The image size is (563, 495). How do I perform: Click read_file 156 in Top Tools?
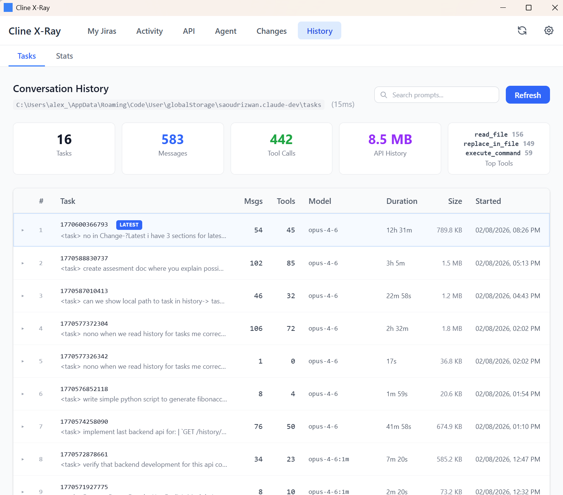(499, 134)
